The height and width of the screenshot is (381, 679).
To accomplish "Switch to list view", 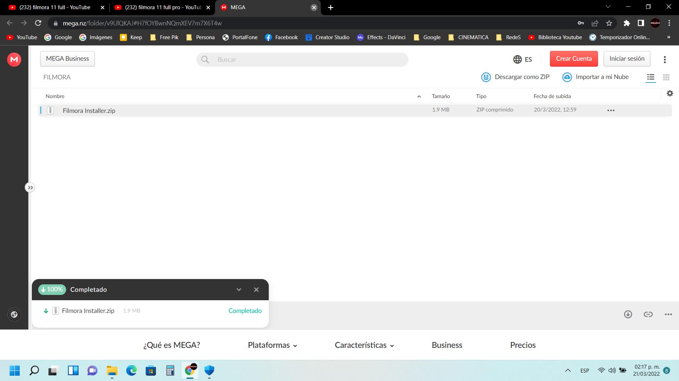I will (x=651, y=77).
